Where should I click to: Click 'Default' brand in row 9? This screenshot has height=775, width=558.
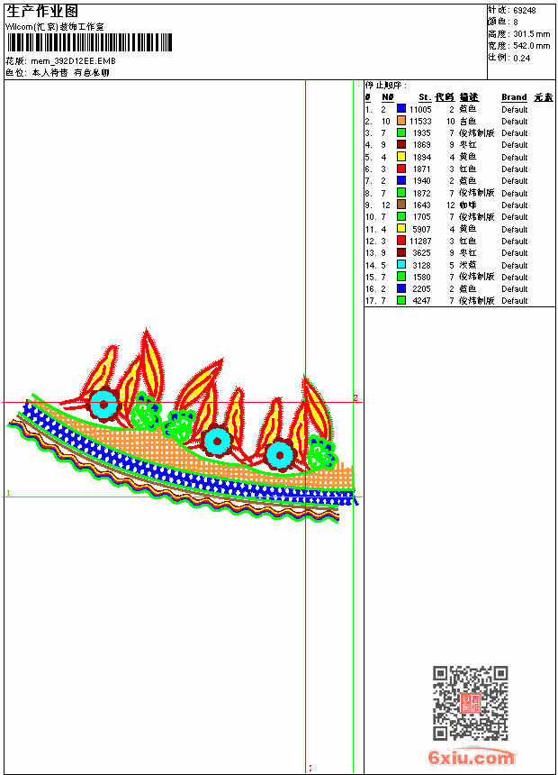coord(515,205)
